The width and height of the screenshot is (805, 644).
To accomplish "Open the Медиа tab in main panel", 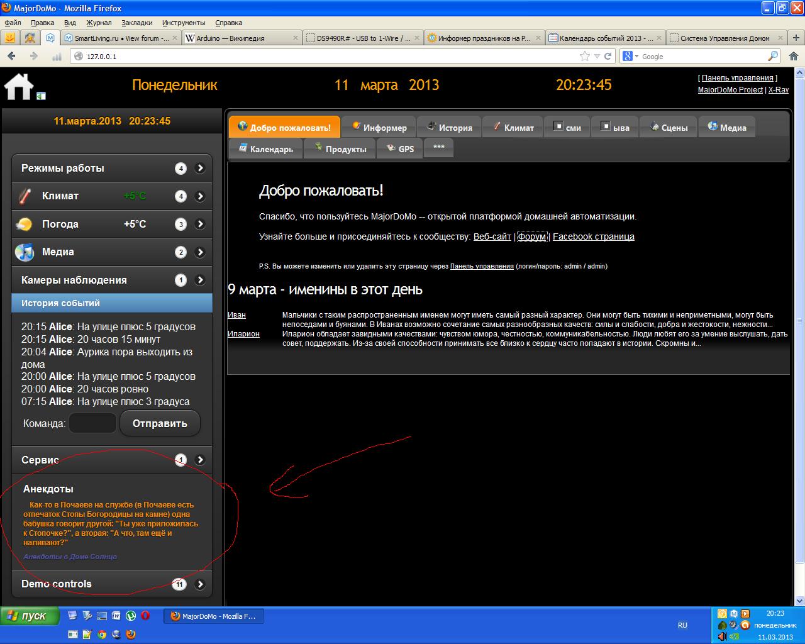I will (727, 127).
